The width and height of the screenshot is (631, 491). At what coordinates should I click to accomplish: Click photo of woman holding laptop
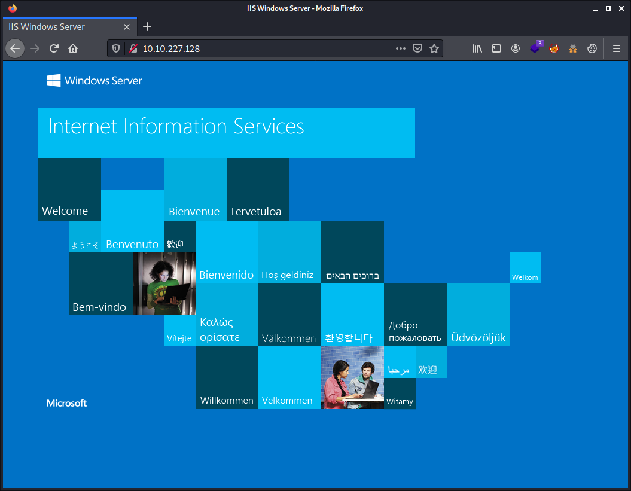tap(164, 283)
